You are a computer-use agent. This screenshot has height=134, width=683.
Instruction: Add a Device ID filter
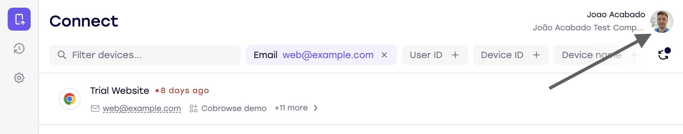click(536, 55)
